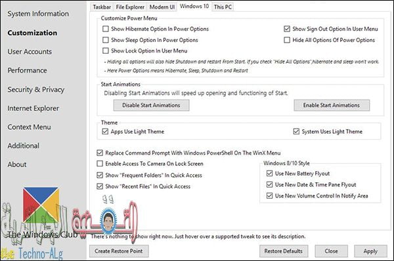The height and width of the screenshot is (261, 394).
Task: Toggle Apps Use Light Theme checkbox
Action: tap(105, 132)
